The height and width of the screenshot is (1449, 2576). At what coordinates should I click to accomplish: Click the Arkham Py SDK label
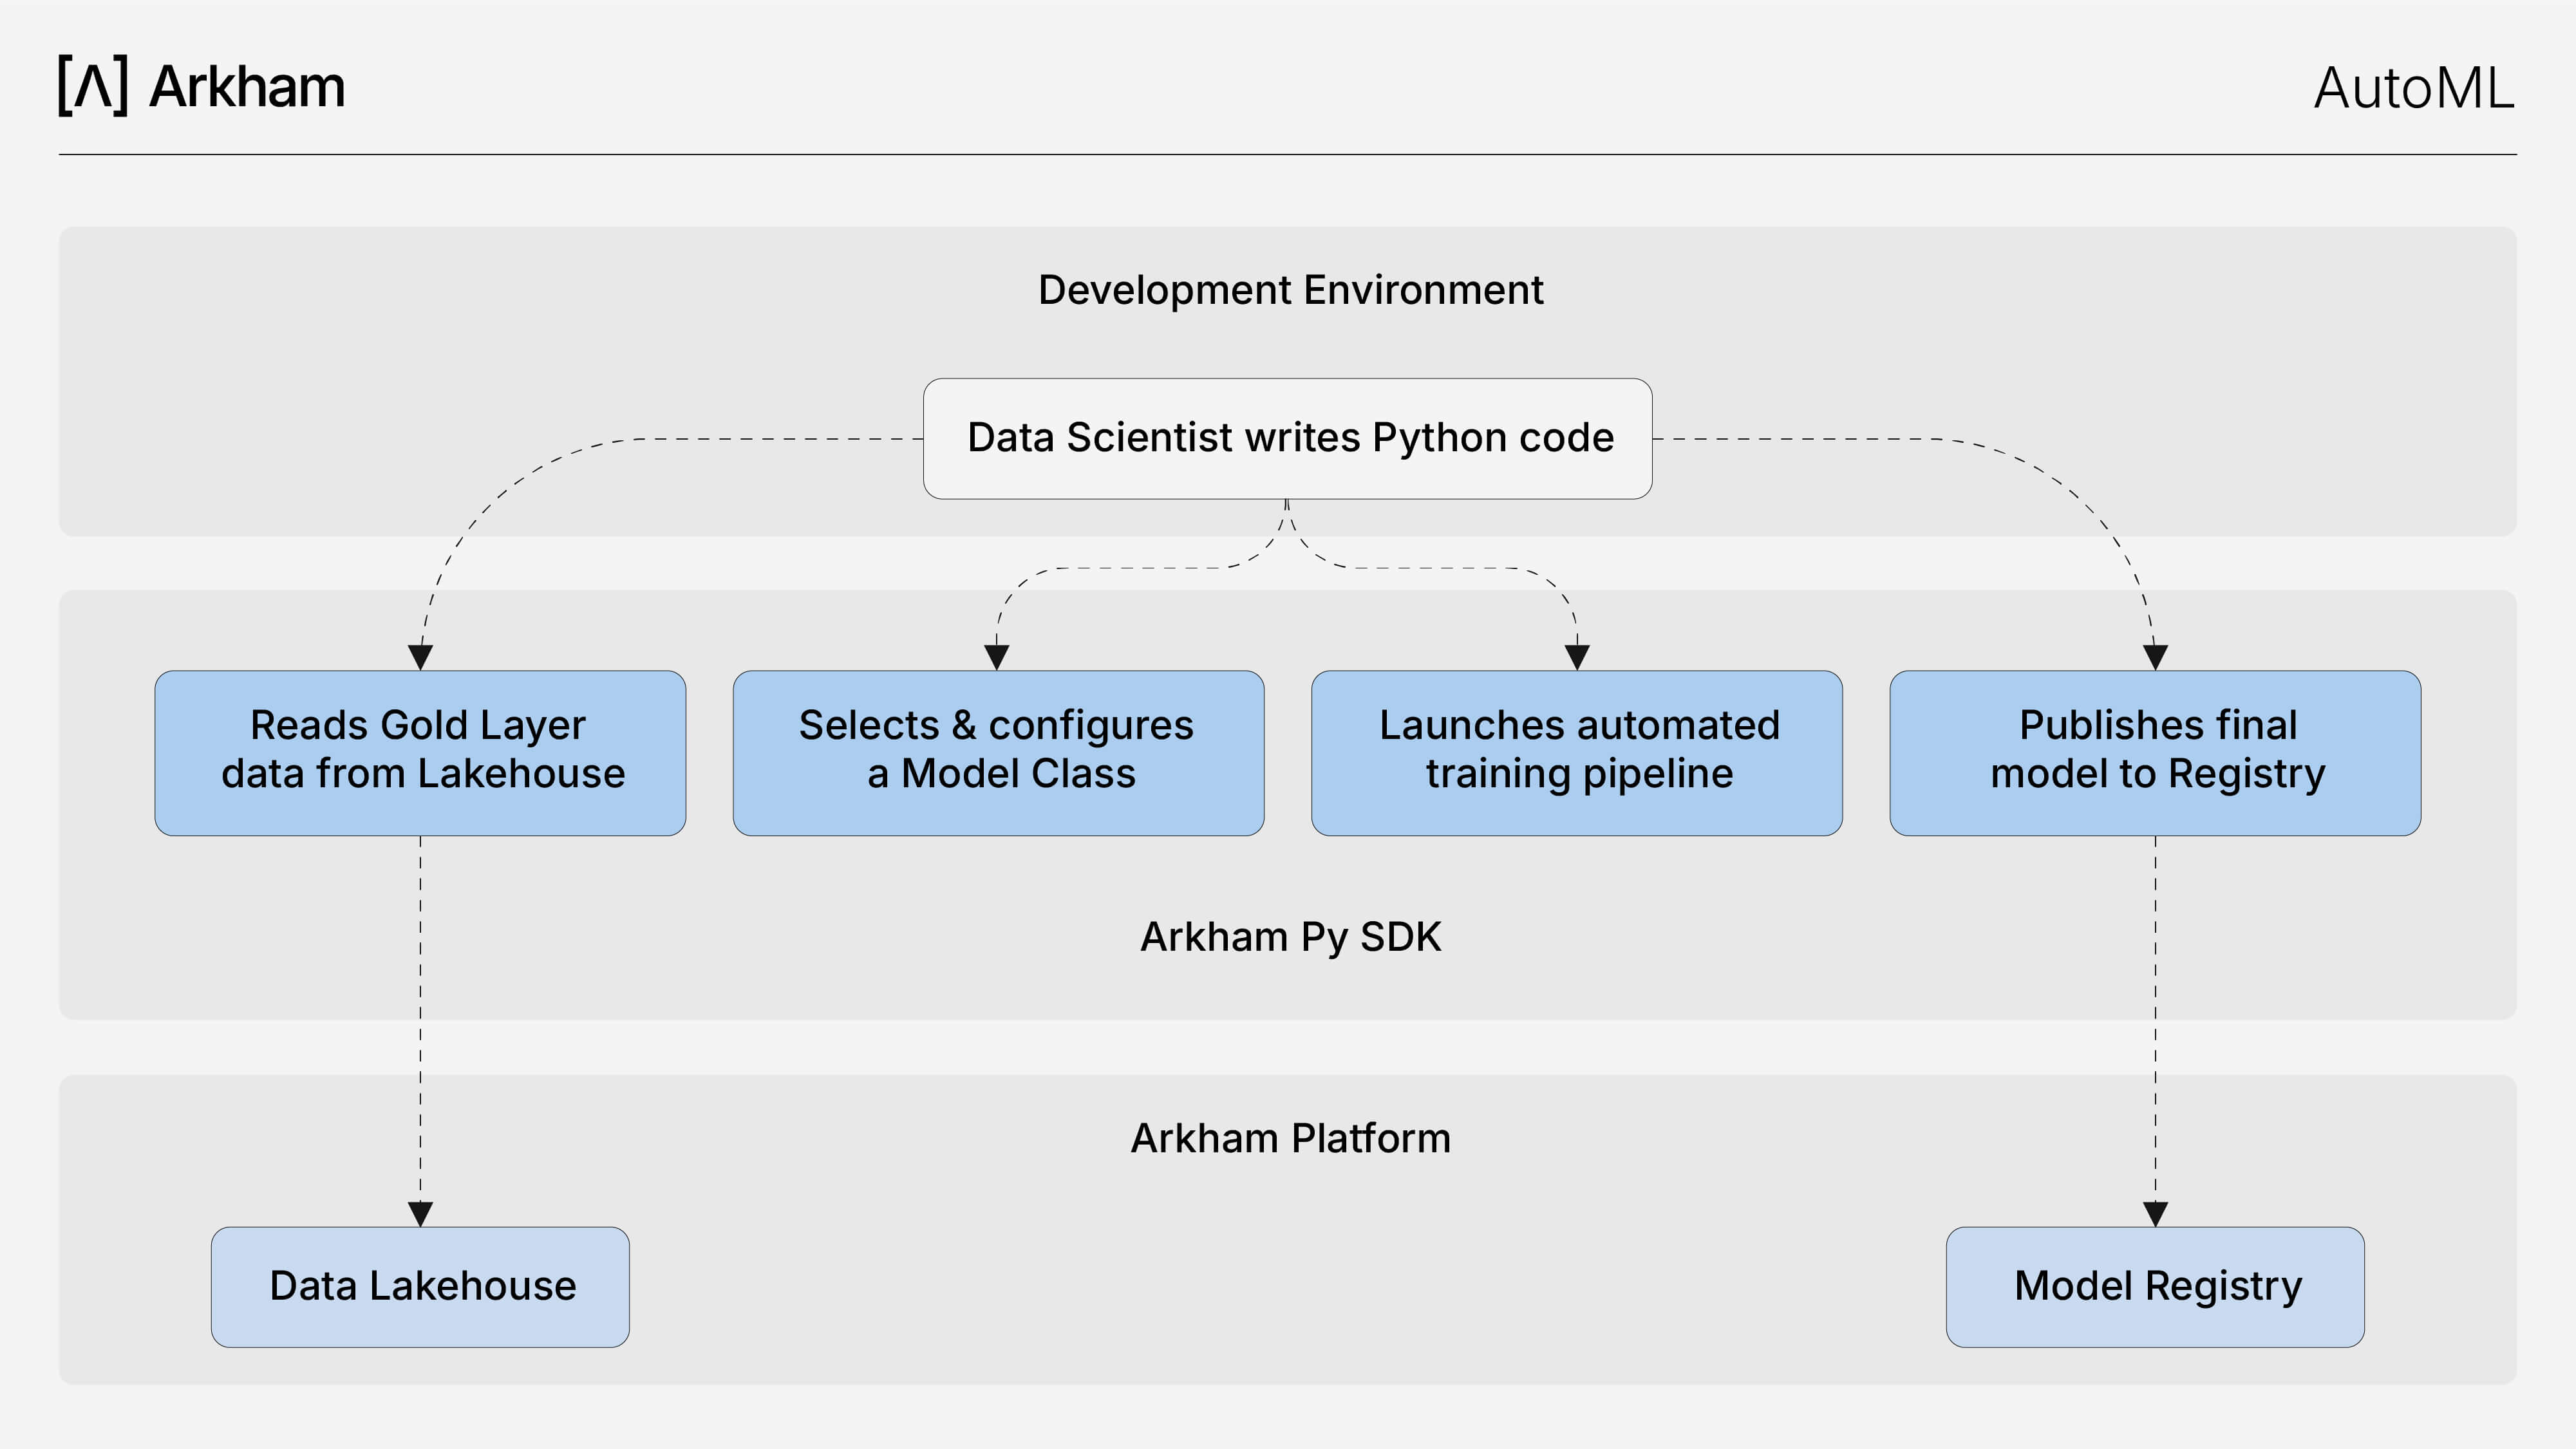pyautogui.click(x=1290, y=937)
